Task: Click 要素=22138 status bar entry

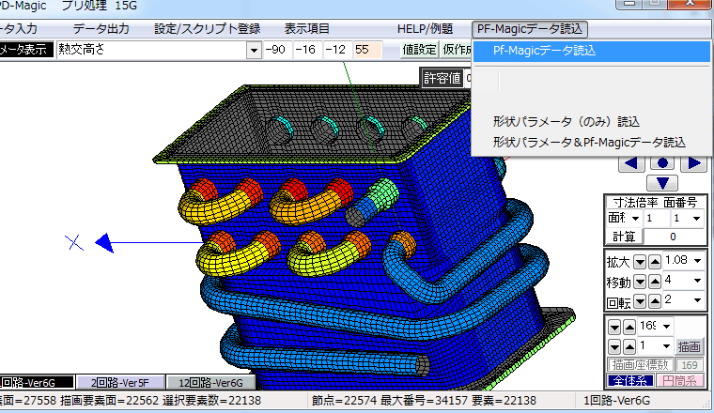Action: [504, 401]
